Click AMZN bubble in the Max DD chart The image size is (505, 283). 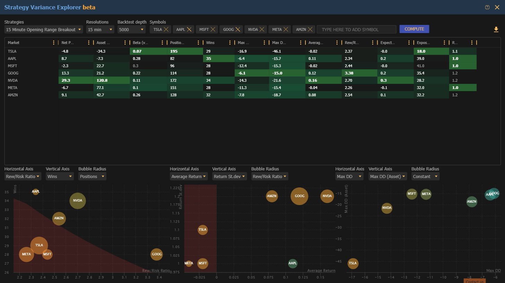click(x=472, y=202)
